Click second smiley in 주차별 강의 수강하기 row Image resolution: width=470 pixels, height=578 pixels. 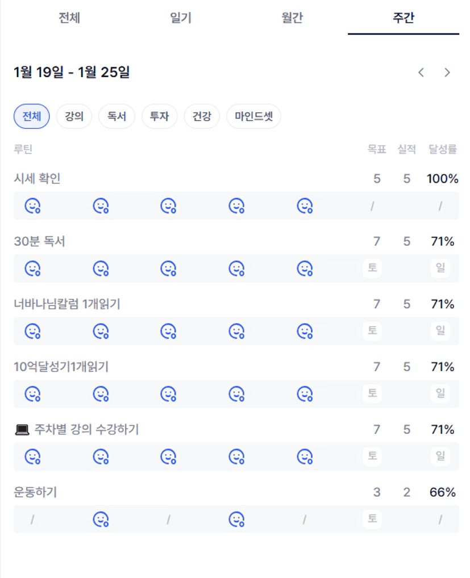tap(101, 456)
